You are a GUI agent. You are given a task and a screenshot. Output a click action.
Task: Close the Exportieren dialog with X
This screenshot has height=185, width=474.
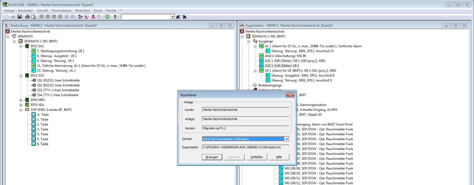(x=290, y=95)
